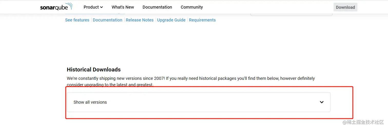Open the Upgrade Guide link
This screenshot has width=388, height=129.
(171, 20)
